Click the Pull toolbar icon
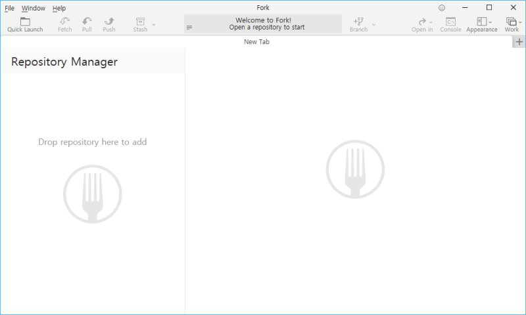The height and width of the screenshot is (315, 526). (x=87, y=22)
